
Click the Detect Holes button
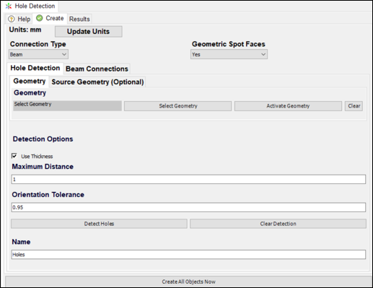pyautogui.click(x=99, y=224)
